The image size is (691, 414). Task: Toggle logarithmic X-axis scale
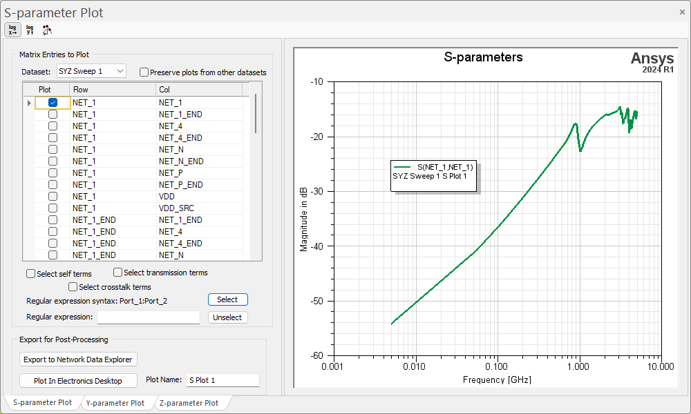pyautogui.click(x=12, y=30)
